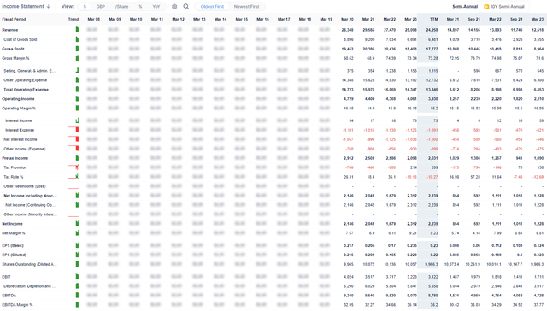Switch view to dollar ($) currency
The height and width of the screenshot is (311, 547).
click(x=85, y=7)
